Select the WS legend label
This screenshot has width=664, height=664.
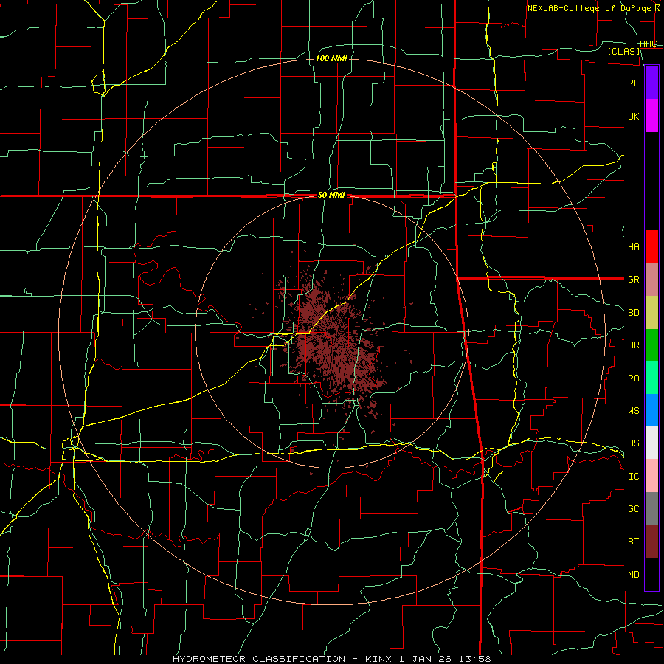[x=633, y=410]
